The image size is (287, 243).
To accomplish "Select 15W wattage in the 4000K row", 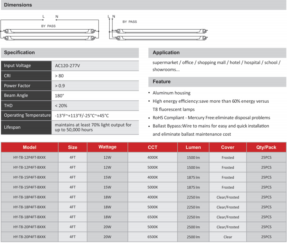I will [x=108, y=177].
